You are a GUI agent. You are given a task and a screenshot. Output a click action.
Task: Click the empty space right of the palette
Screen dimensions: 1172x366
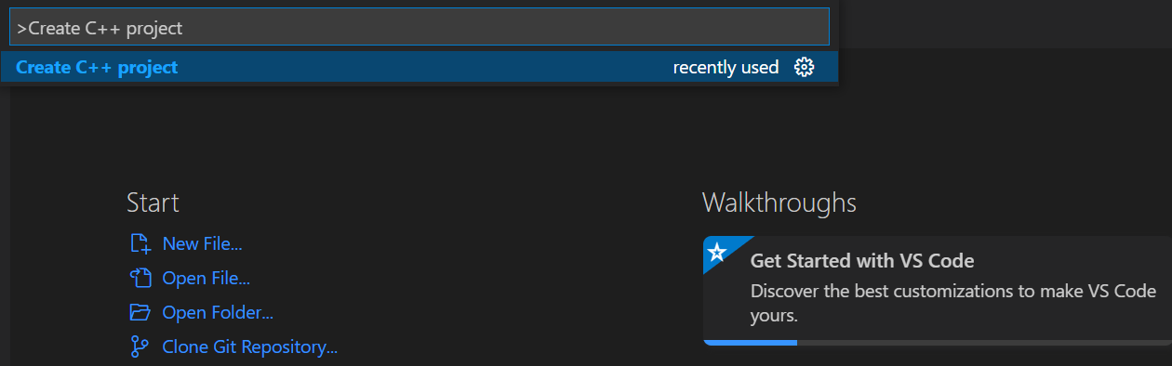tap(1005, 24)
